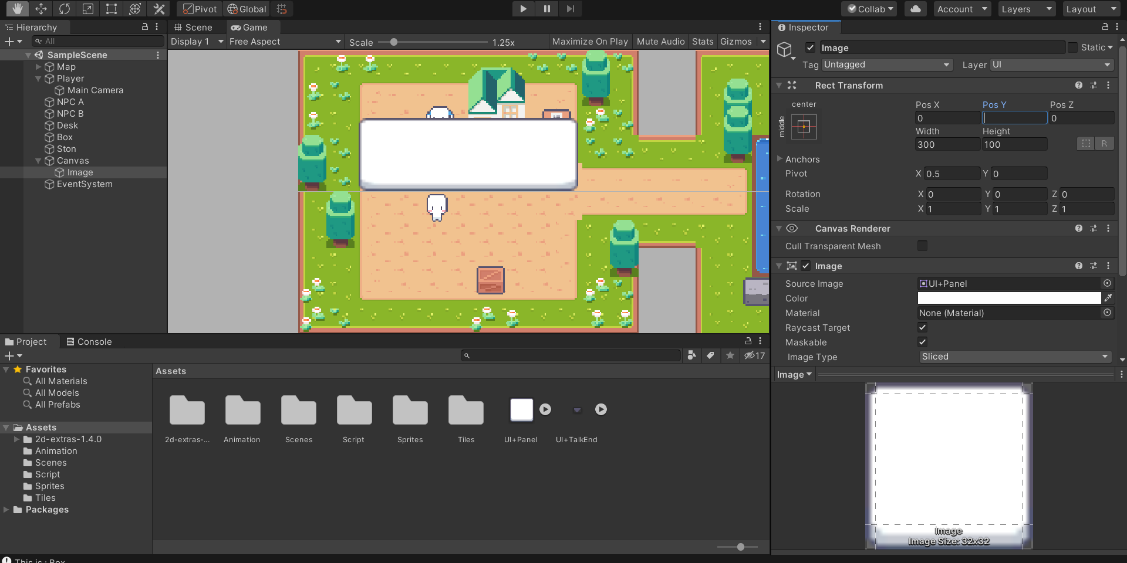This screenshot has height=563, width=1127.
Task: Switch to the Scene tab
Action: point(194,28)
